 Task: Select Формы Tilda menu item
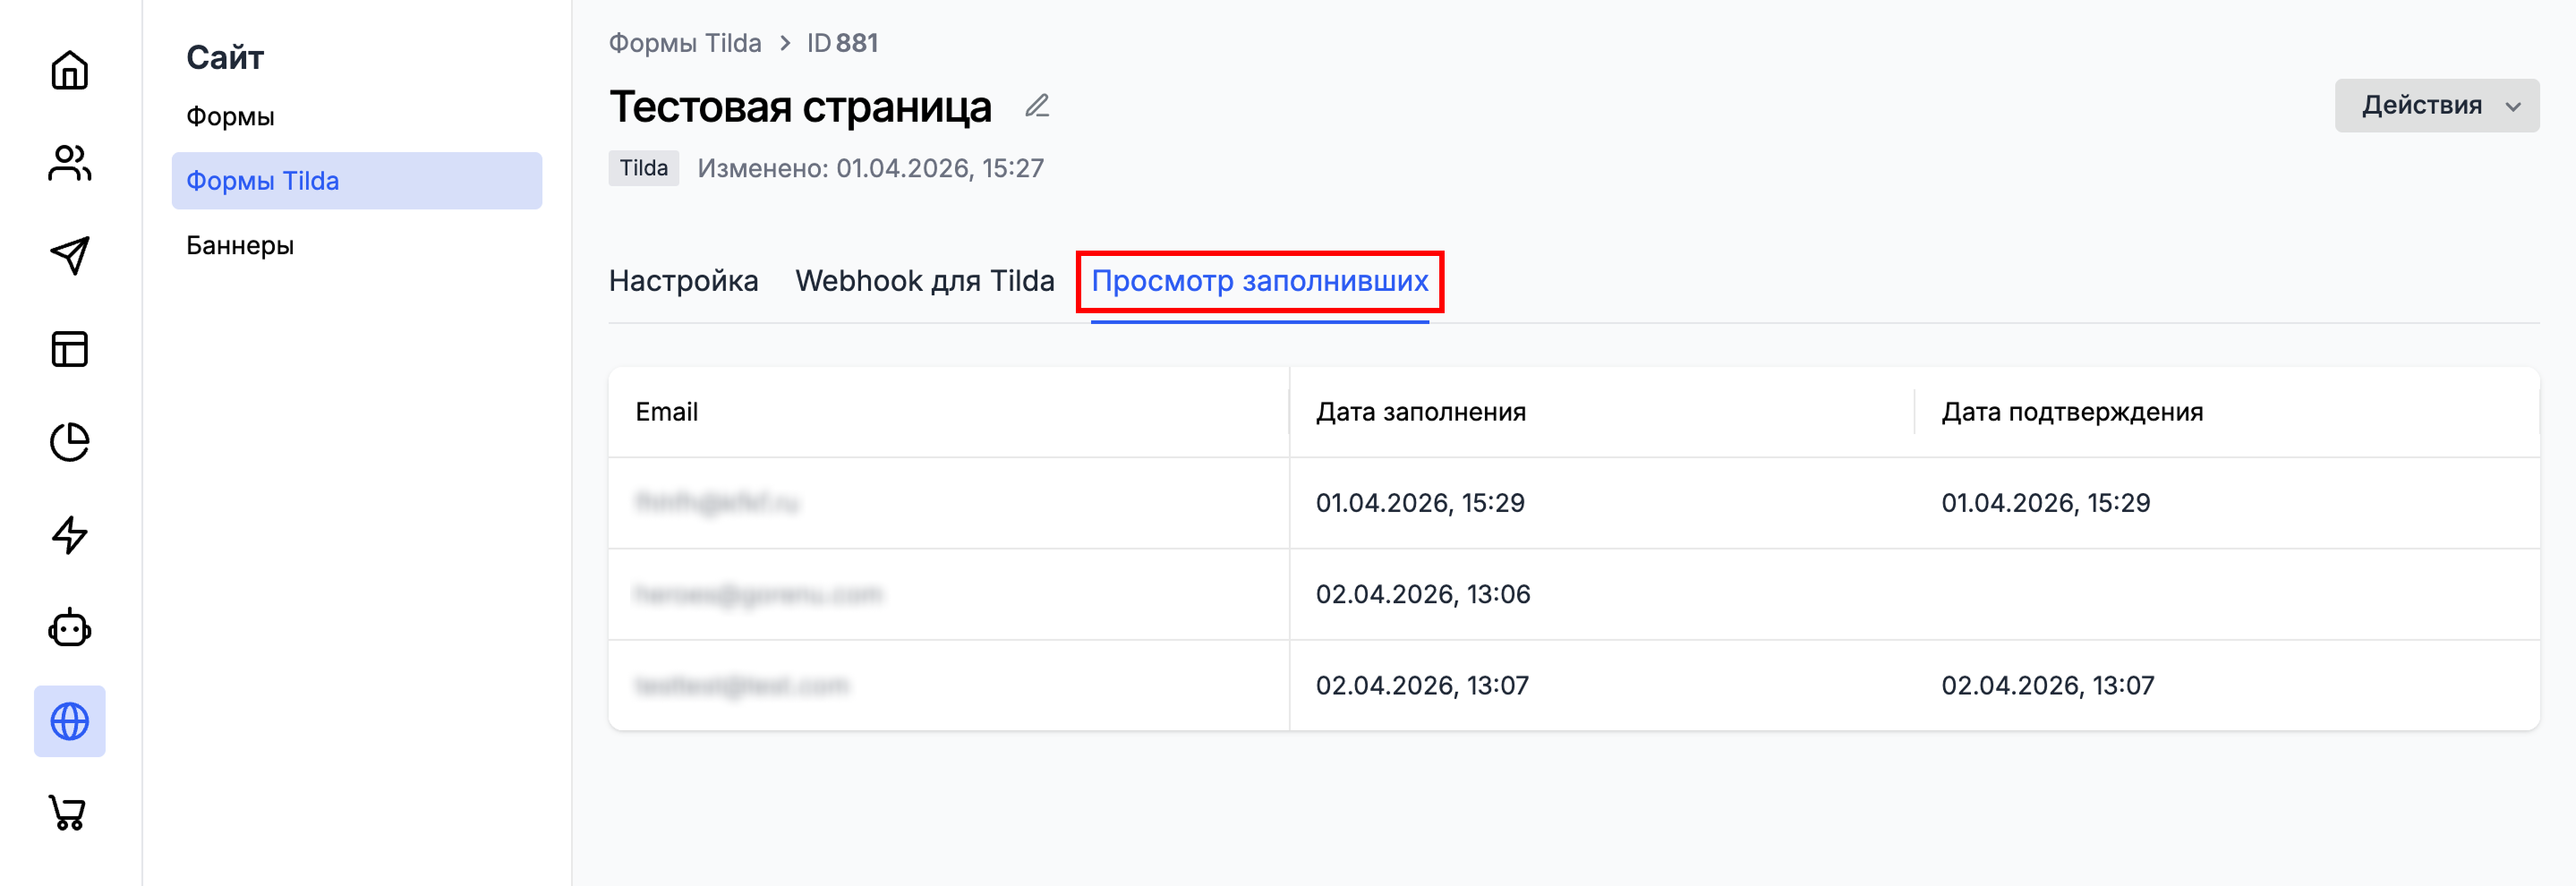coord(356,181)
